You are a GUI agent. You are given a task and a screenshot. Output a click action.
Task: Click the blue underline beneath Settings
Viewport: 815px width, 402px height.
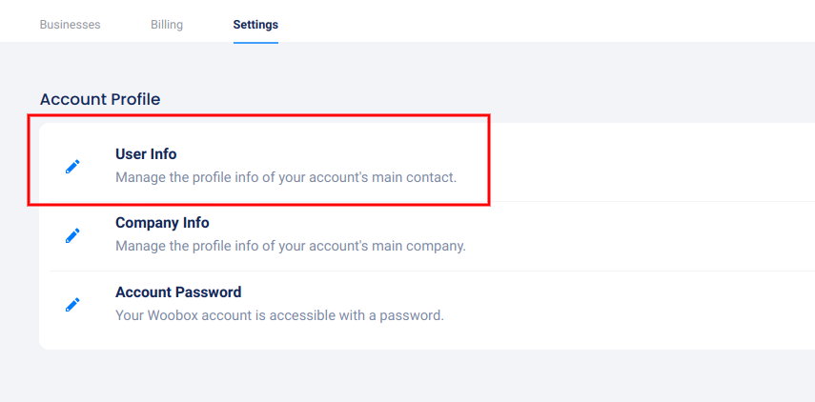coord(255,42)
